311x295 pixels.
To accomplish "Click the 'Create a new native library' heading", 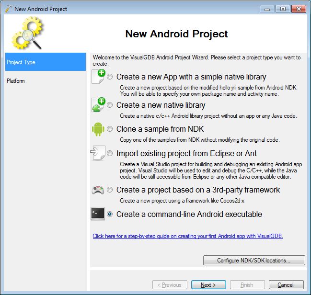I will (161, 105).
